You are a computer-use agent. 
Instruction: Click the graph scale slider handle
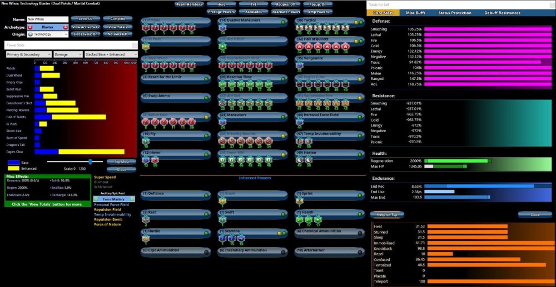(x=90, y=162)
